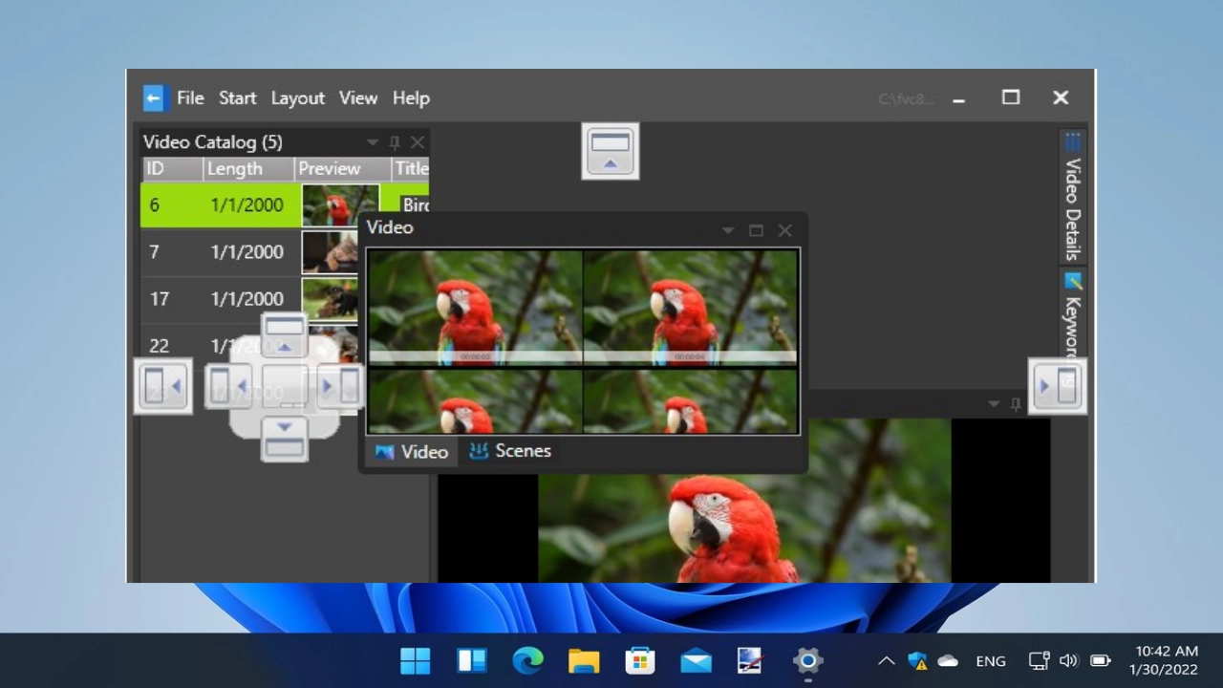This screenshot has width=1223, height=688.
Task: Choose the dock-below option in the docking compass
Action: pos(284,438)
